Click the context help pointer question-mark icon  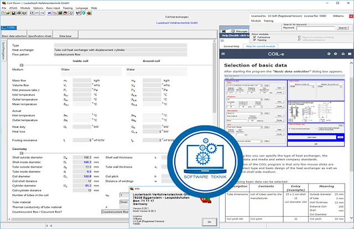click(x=78, y=13)
